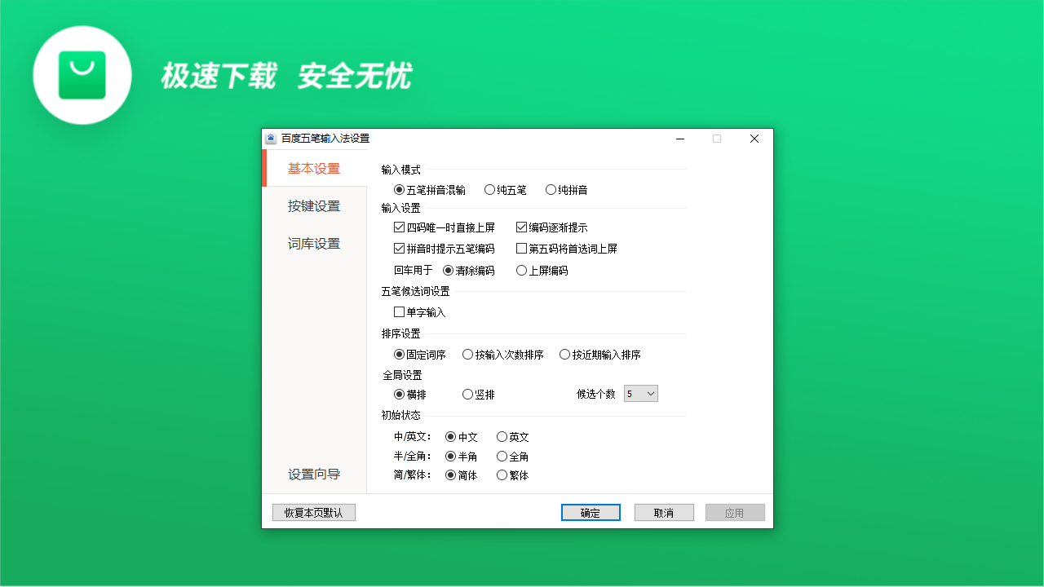
Task: Open the 设置向导 page
Action: tap(312, 473)
